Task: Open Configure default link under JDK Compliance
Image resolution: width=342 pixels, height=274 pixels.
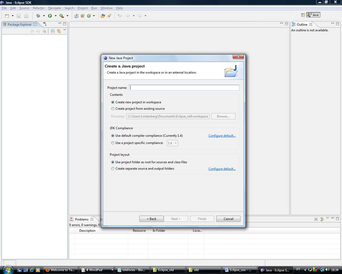Action: [x=222, y=136]
